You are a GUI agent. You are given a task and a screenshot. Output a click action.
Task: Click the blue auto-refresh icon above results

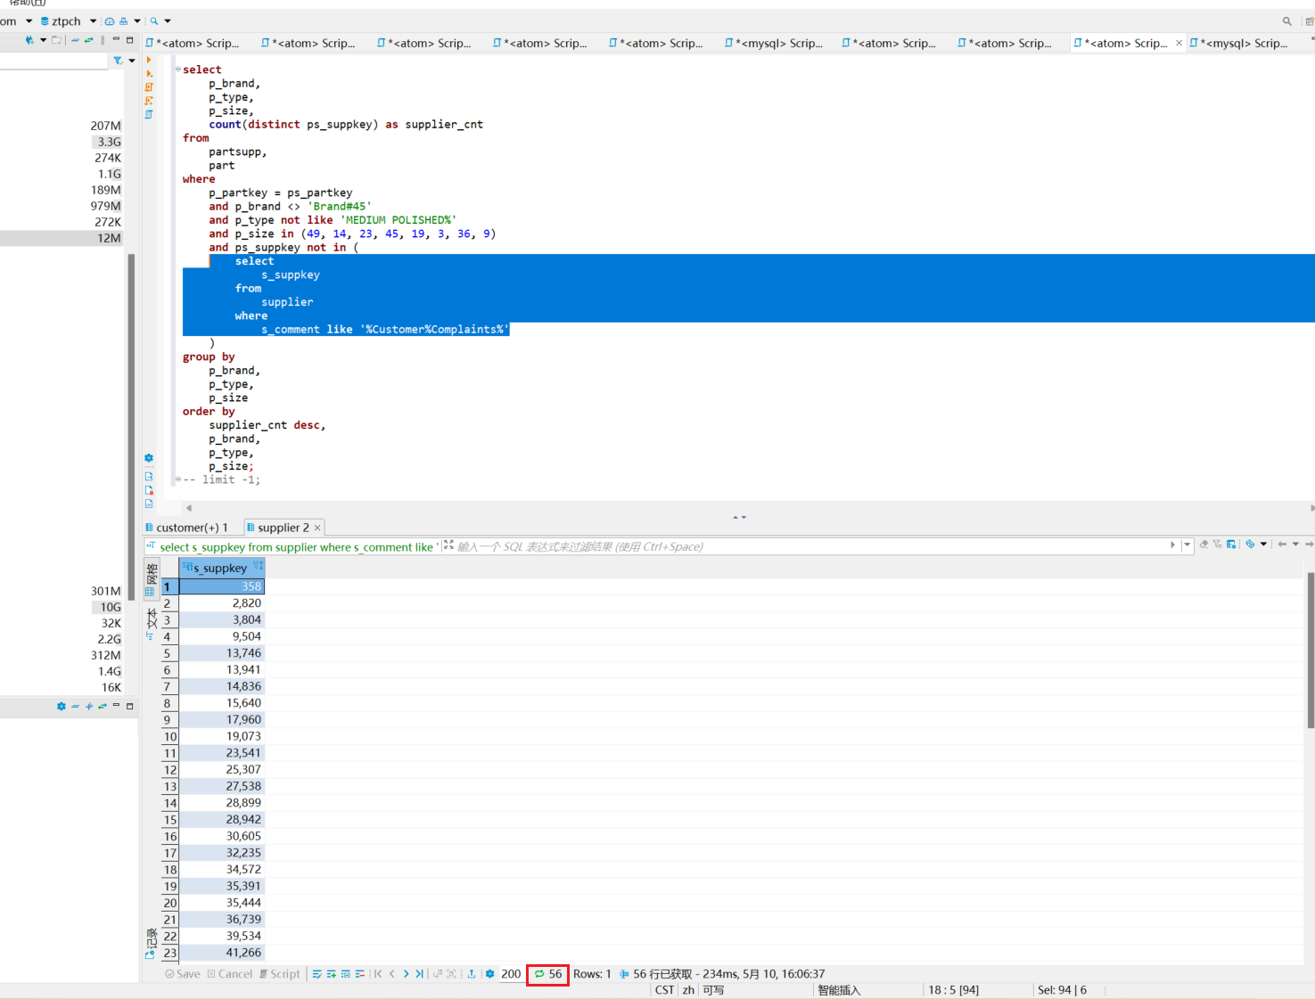[1250, 545]
